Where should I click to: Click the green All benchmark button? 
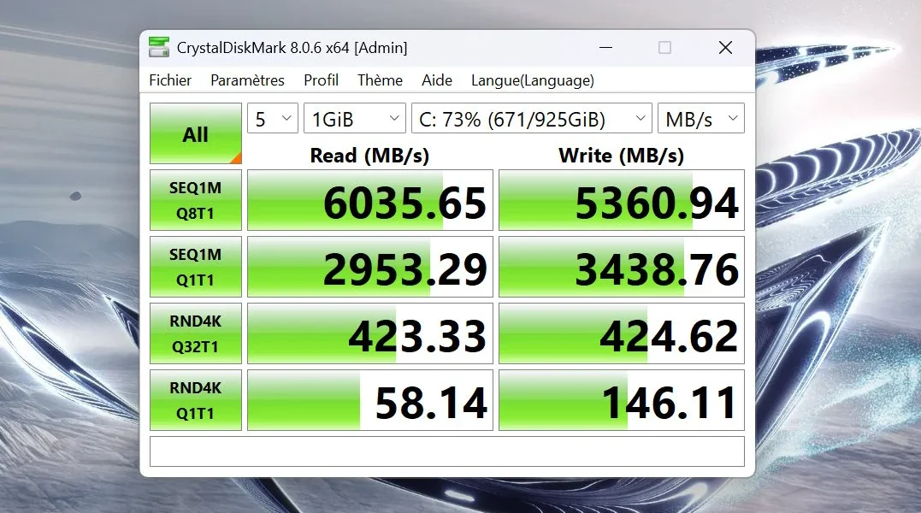point(195,133)
